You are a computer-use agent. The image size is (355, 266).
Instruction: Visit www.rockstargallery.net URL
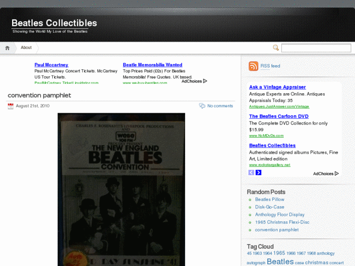[270, 165]
